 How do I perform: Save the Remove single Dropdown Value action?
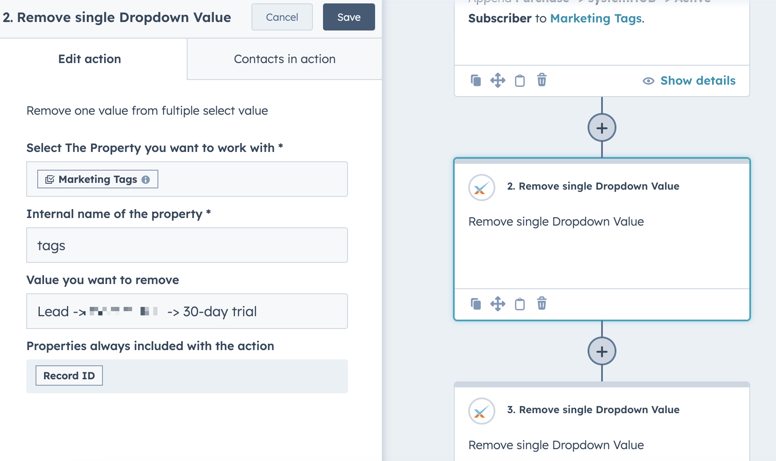(x=348, y=17)
